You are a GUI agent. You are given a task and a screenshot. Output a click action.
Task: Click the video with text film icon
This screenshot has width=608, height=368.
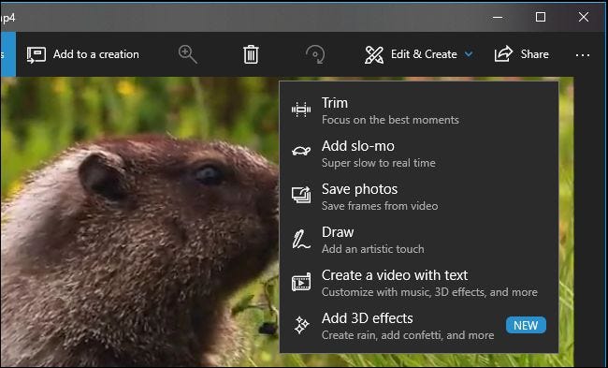tap(301, 282)
